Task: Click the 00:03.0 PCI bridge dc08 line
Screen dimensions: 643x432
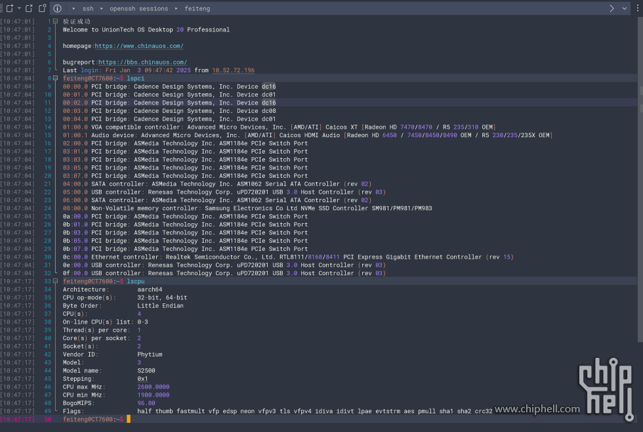Action: pyautogui.click(x=169, y=111)
